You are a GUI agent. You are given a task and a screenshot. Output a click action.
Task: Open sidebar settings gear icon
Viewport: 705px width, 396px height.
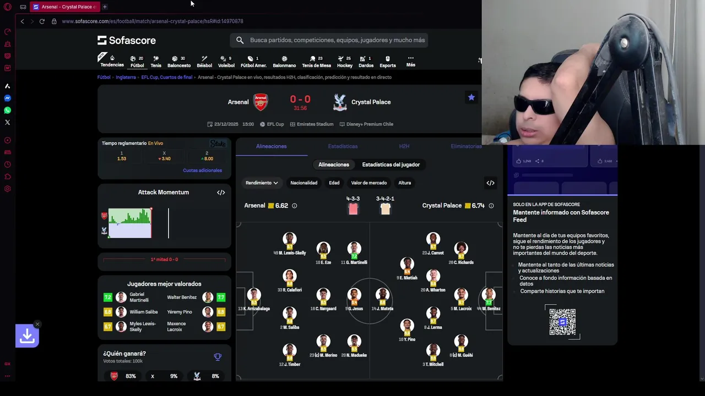coord(8,189)
